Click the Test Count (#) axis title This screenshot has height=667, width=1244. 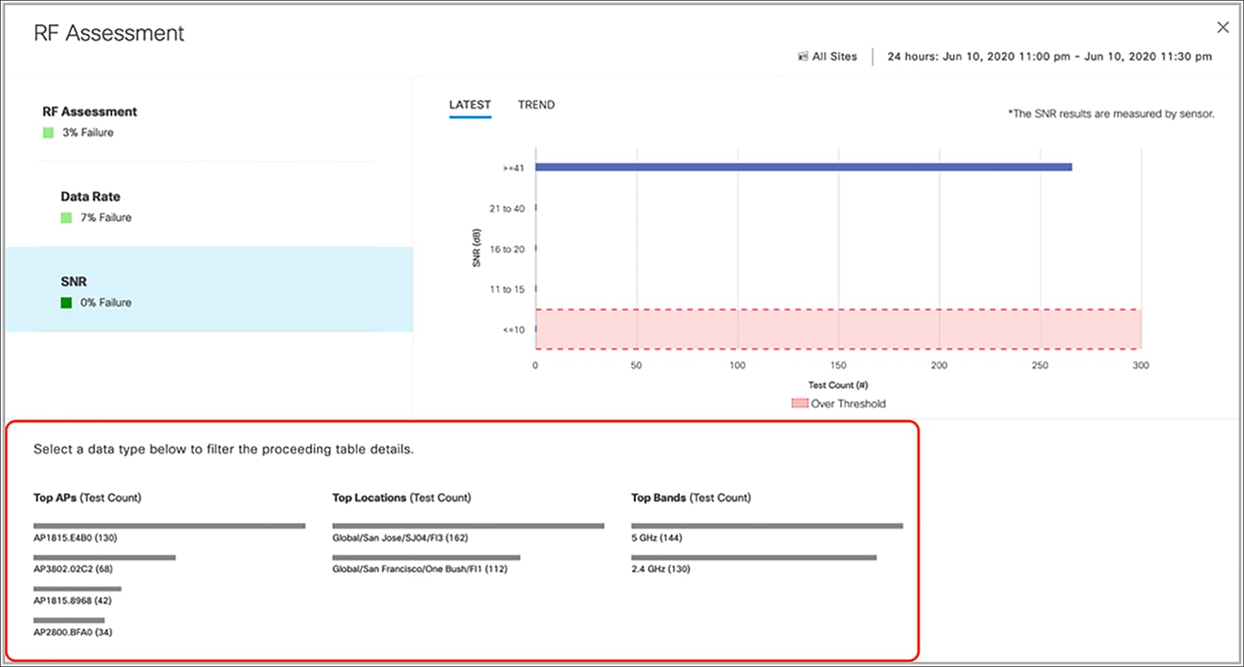[838, 385]
